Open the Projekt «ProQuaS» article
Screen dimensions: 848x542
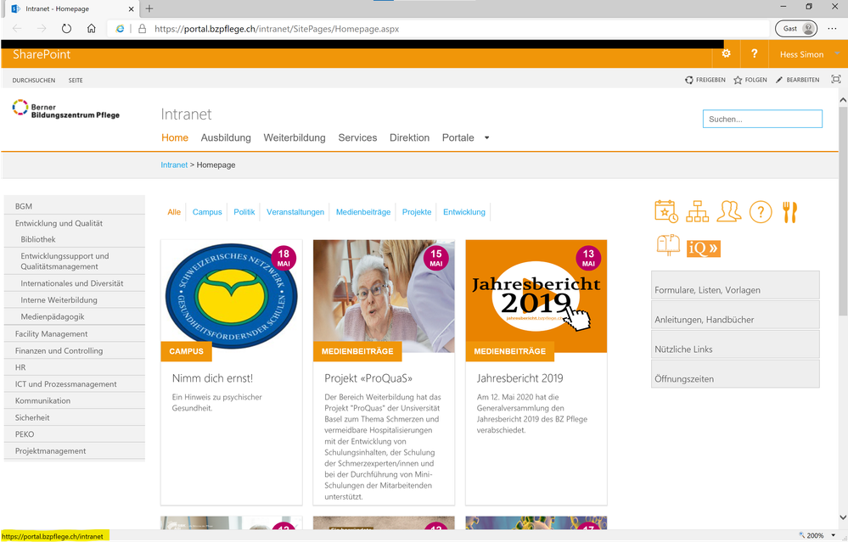(368, 378)
